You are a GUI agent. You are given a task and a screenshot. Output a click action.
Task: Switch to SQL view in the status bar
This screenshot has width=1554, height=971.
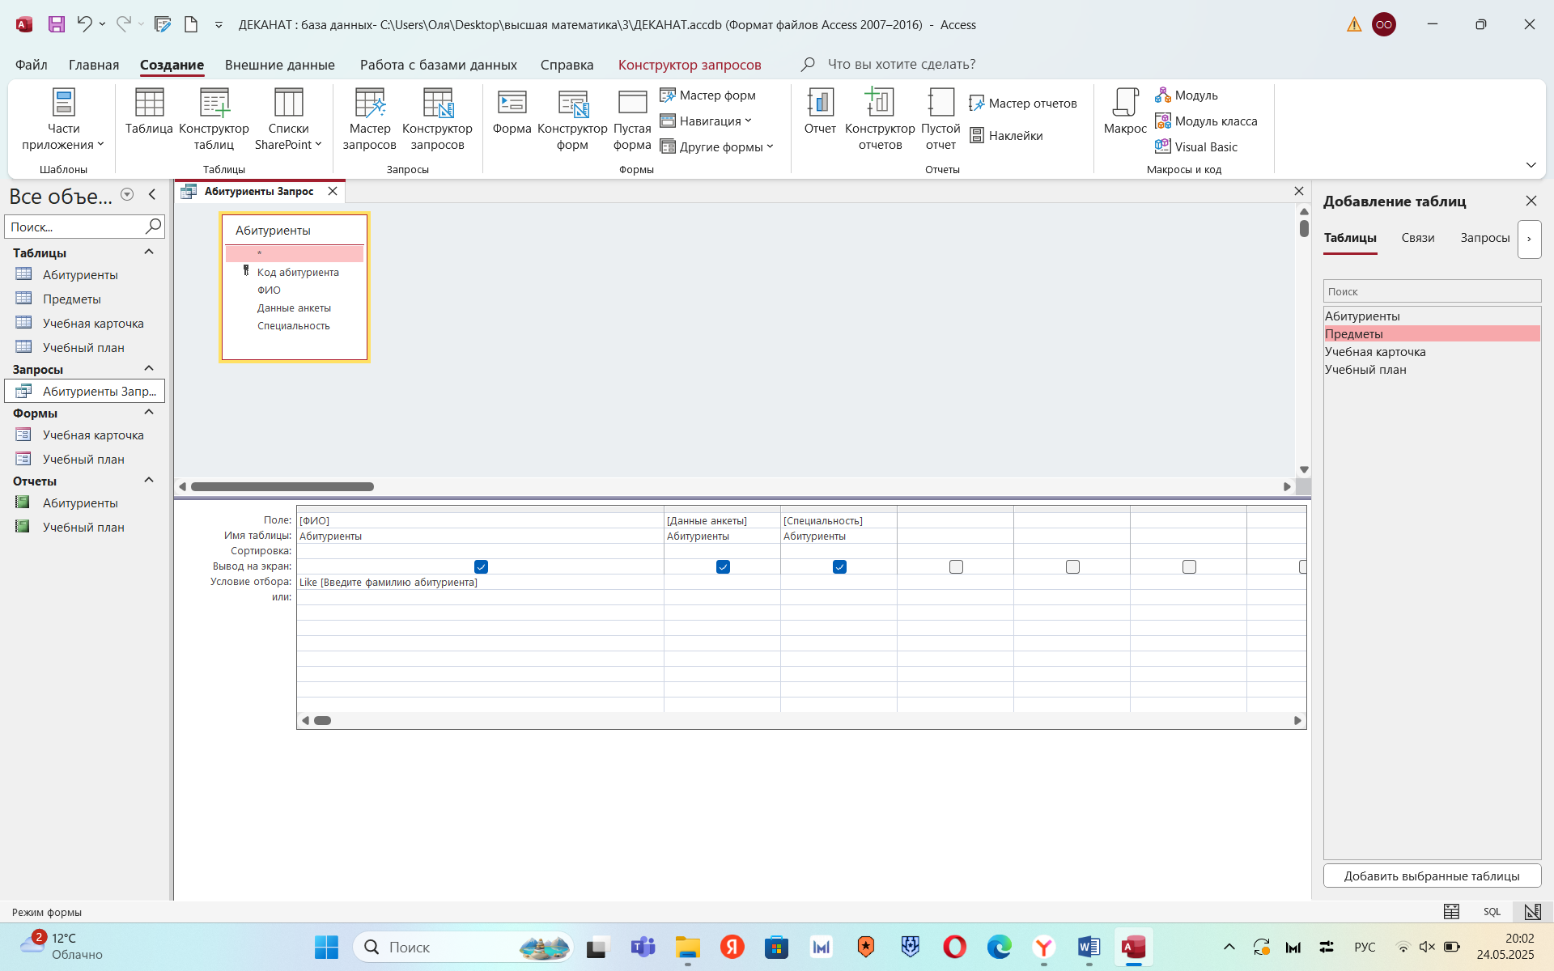(1492, 912)
